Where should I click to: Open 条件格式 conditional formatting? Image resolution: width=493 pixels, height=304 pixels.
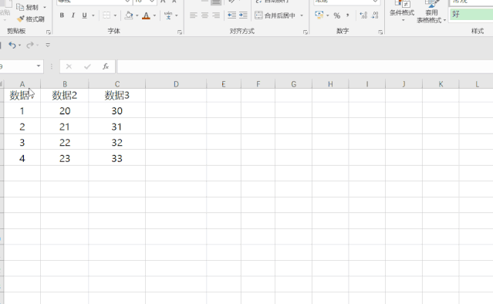tap(402, 12)
